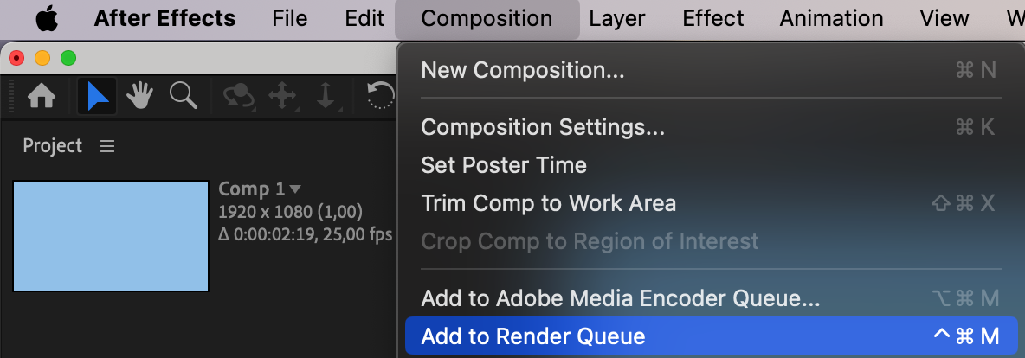Screen dimensions: 1025x358
Task: Choose Trim Comp to Work Area
Action: (x=548, y=203)
